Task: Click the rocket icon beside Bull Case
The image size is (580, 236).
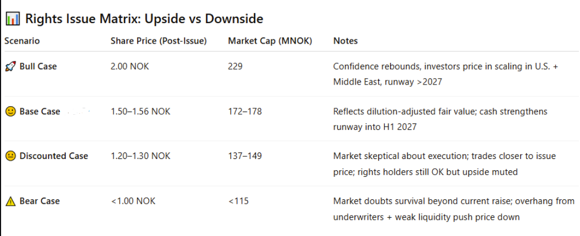Action: tap(11, 67)
